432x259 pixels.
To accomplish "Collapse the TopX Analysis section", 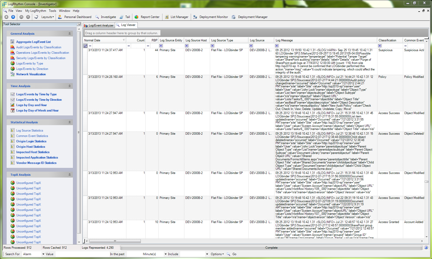I will (x=70, y=175).
